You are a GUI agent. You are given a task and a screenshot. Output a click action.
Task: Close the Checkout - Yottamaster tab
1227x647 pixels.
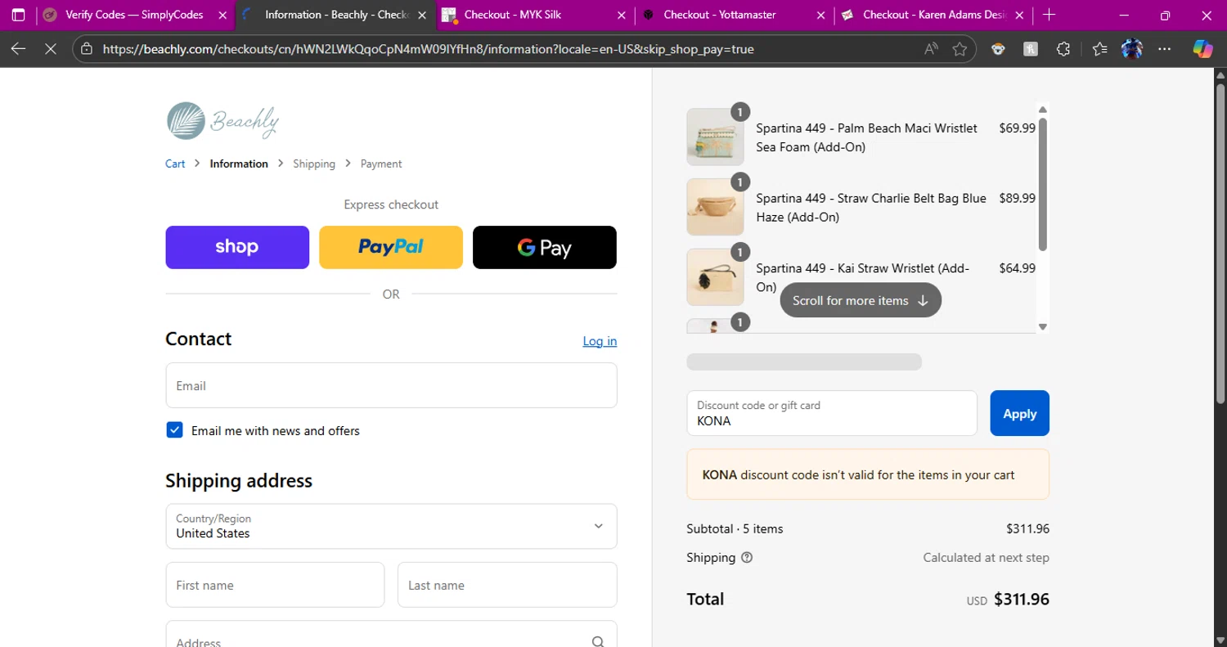pos(821,15)
